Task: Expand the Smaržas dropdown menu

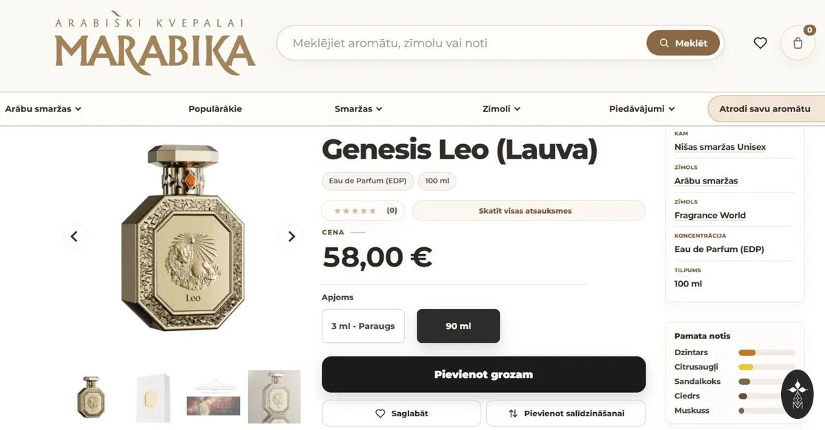Action: (358, 109)
